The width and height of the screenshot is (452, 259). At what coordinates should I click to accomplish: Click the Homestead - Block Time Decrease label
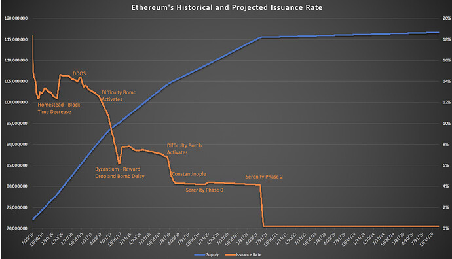(59, 108)
